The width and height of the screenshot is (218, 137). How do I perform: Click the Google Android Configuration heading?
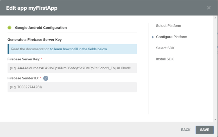[41, 28]
